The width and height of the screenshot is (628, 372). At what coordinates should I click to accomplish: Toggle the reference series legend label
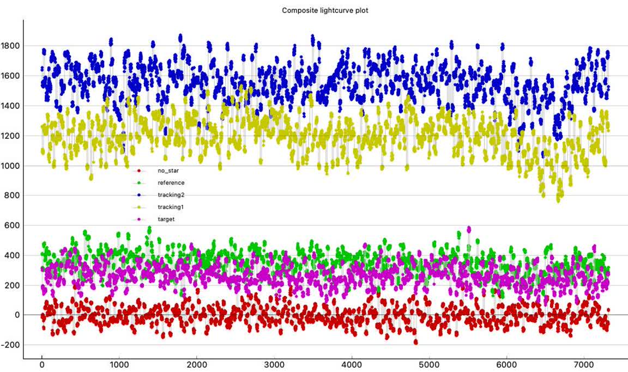[x=171, y=183]
